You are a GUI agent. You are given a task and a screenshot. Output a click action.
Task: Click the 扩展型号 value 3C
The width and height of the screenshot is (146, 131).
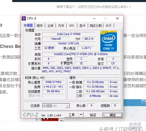tap(81, 63)
